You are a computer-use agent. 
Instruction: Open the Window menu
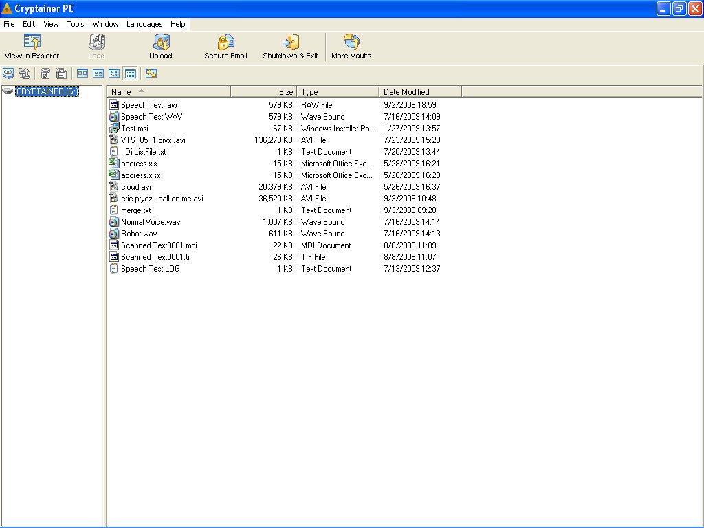105,24
